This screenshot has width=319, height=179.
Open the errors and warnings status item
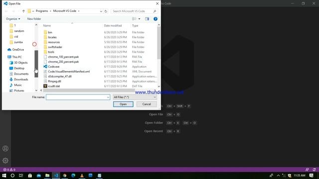[9, 170]
